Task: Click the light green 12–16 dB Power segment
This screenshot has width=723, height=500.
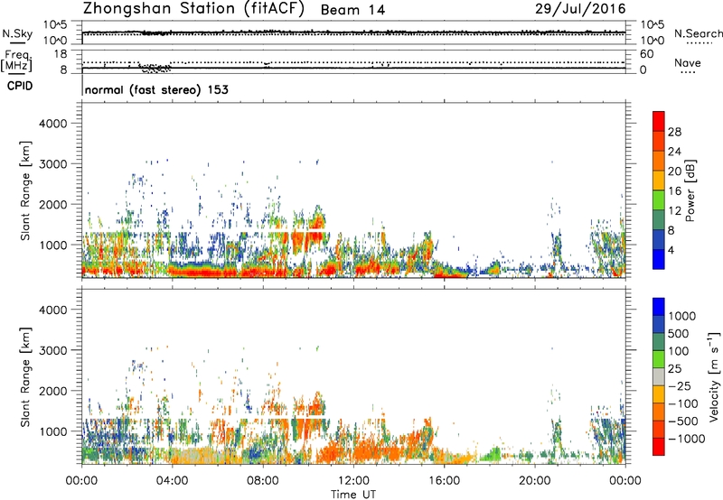Action: (659, 200)
